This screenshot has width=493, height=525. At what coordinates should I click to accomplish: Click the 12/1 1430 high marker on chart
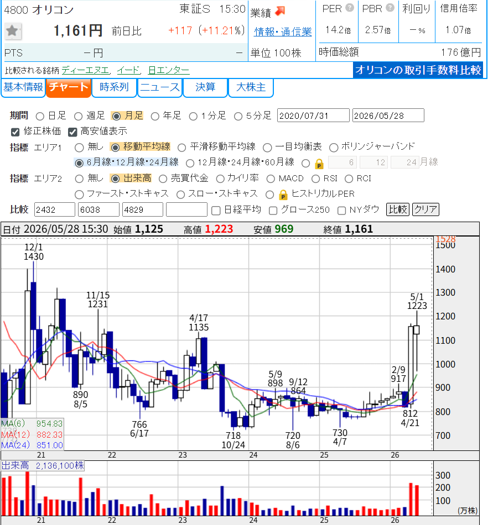pos(34,252)
